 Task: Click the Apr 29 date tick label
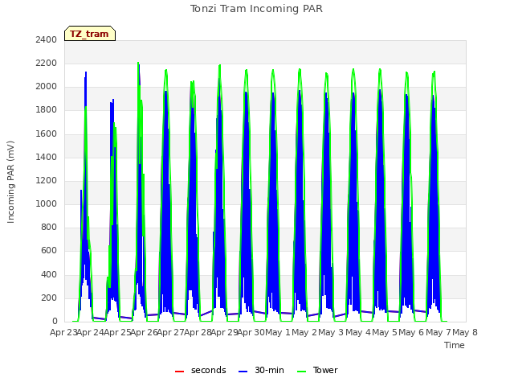coord(225,332)
